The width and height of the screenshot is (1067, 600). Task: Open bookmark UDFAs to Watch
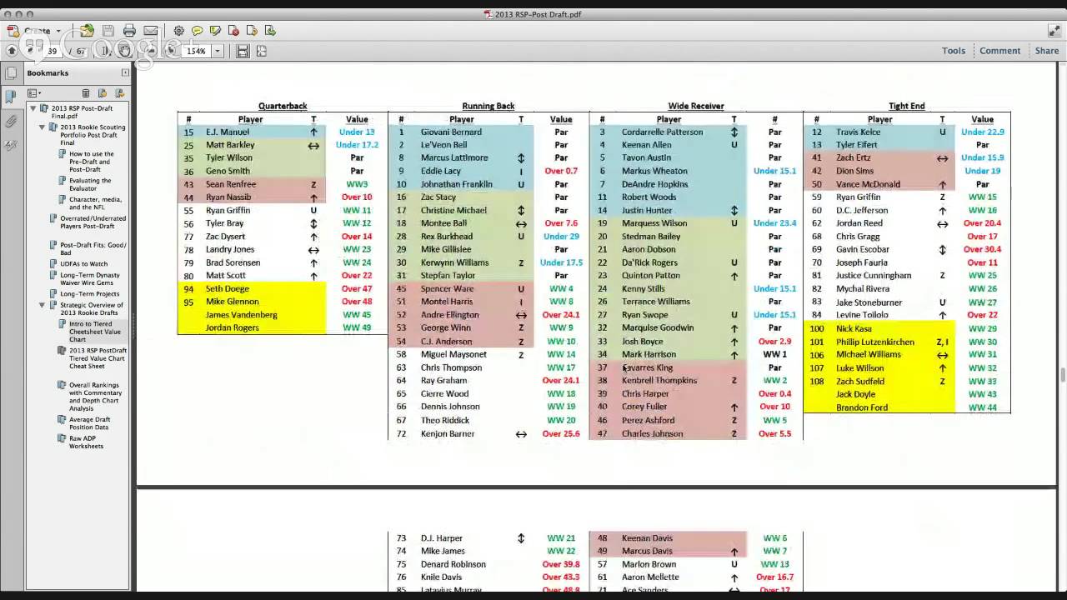83,263
